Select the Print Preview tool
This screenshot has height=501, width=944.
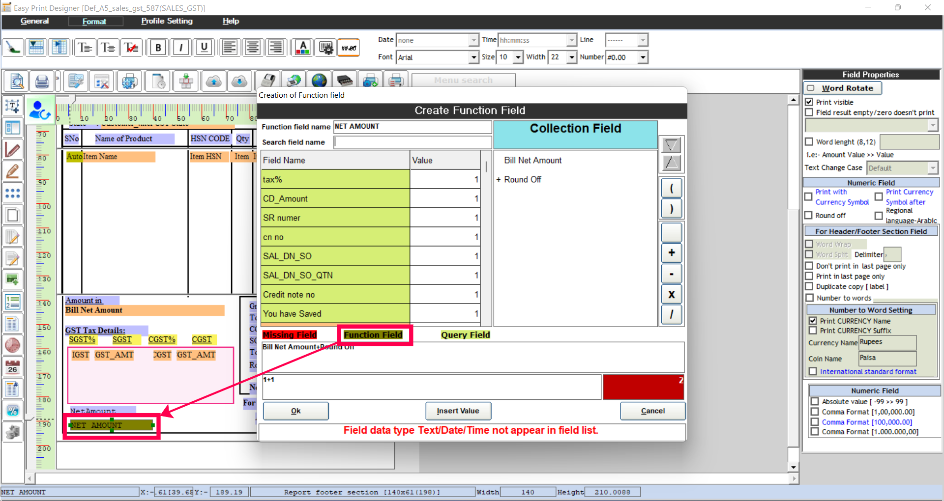[x=15, y=81]
